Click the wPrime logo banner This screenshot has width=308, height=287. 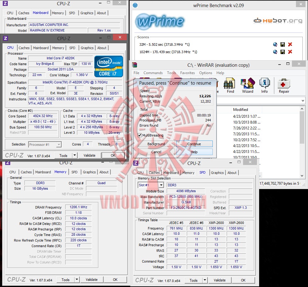[x=160, y=21]
